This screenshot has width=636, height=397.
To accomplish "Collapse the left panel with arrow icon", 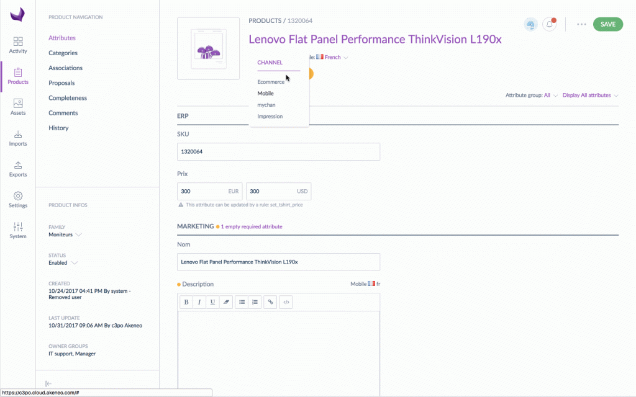I will (x=48, y=383).
